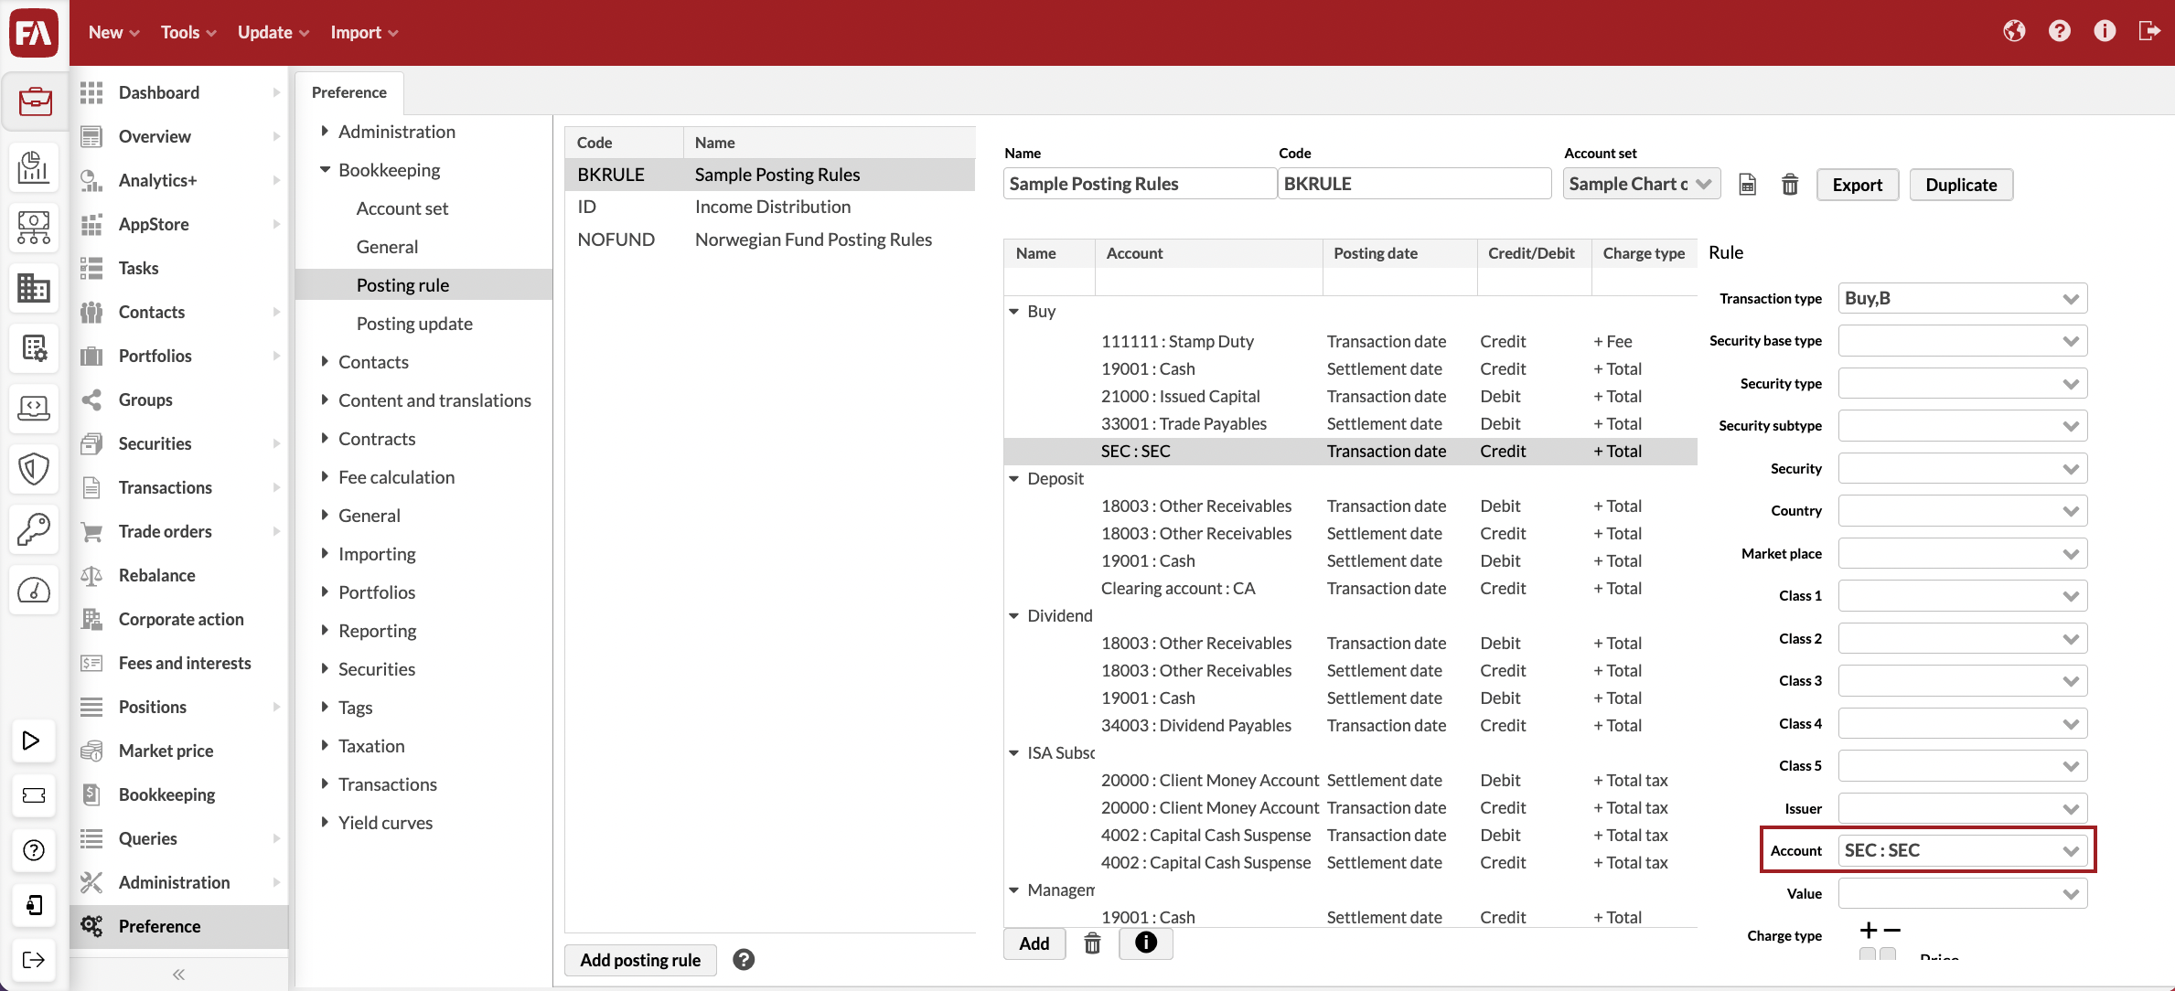This screenshot has width=2175, height=991.
Task: Select the Clearing account : CA row
Action: (1350, 588)
